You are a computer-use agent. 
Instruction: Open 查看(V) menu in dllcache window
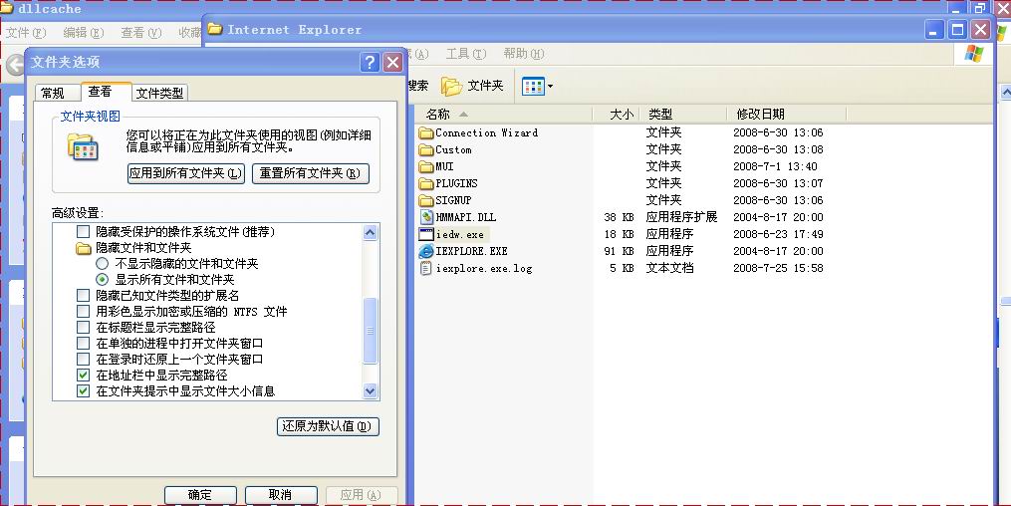tap(141, 32)
